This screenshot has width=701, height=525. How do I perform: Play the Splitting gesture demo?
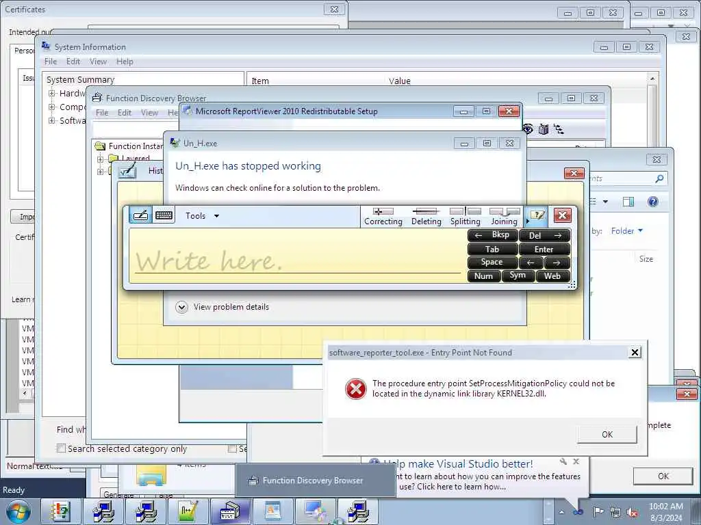(x=465, y=217)
